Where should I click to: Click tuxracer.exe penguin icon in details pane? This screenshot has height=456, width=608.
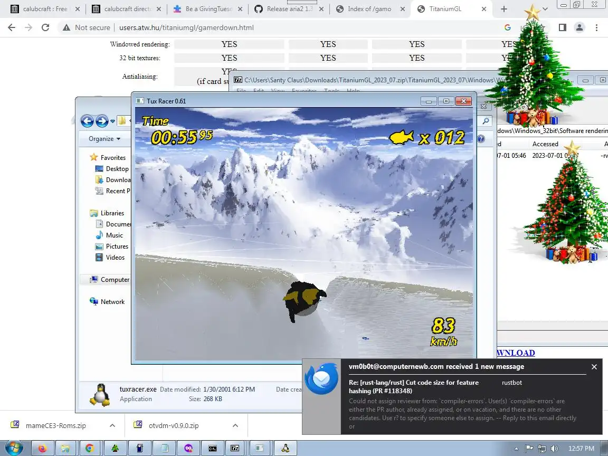[x=100, y=395]
